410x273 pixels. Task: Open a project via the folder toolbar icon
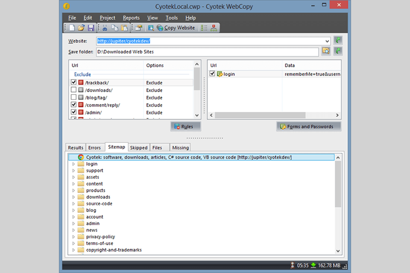(x=81, y=28)
